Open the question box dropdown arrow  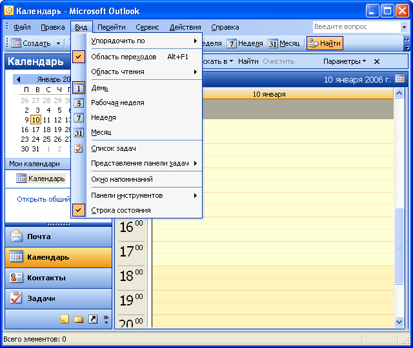click(x=404, y=27)
